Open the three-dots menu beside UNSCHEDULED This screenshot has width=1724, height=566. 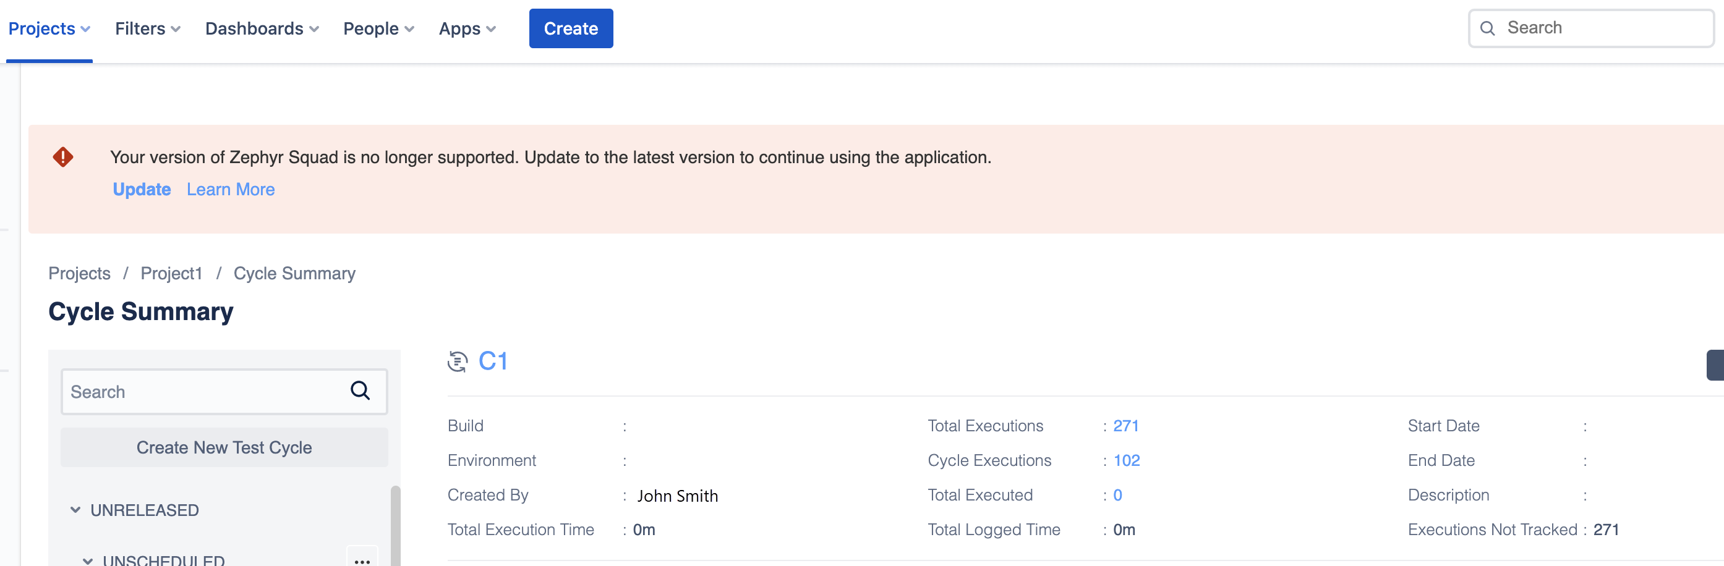362,559
